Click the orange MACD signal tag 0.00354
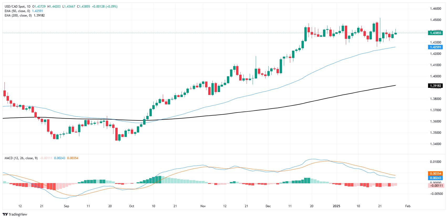This screenshot has height=219, width=448. (x=435, y=174)
